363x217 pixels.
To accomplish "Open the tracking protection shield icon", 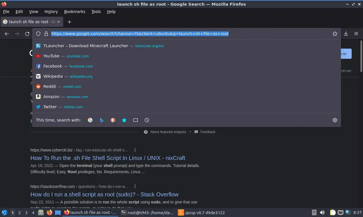I will click(38, 34).
